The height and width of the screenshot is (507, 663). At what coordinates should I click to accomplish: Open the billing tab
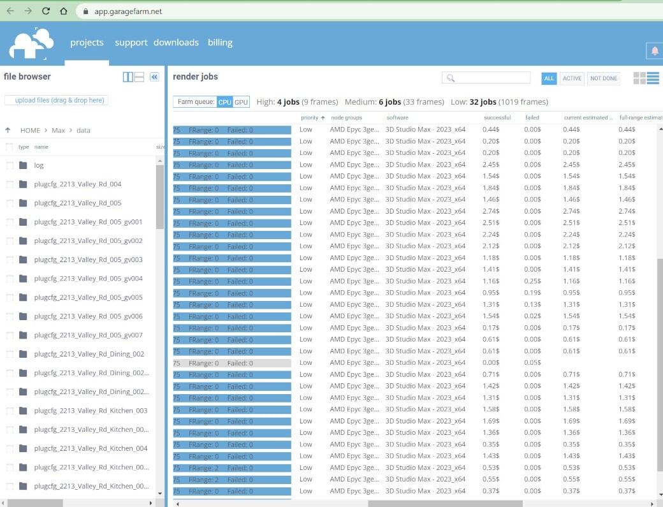(220, 43)
